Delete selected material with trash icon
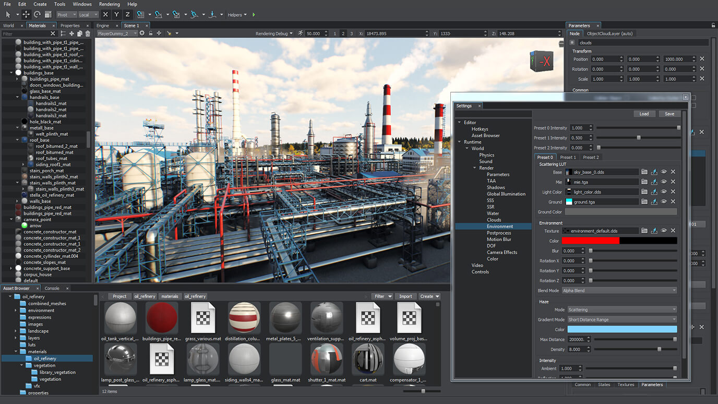This screenshot has height=404, width=718. point(88,34)
